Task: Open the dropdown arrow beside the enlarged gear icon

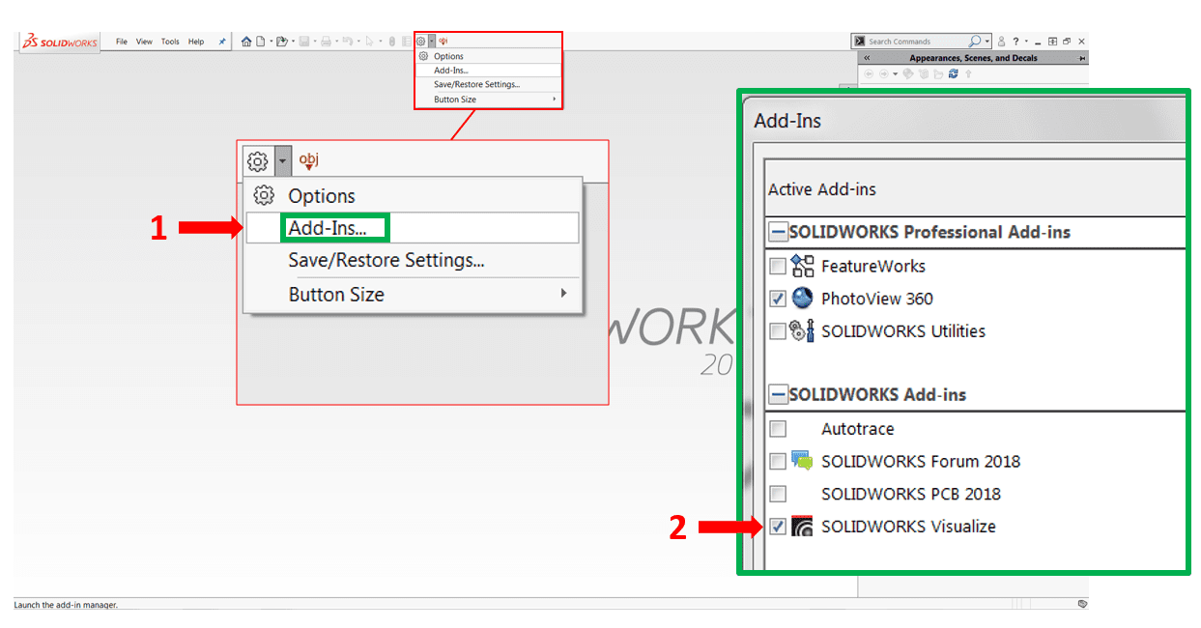Action: [281, 161]
